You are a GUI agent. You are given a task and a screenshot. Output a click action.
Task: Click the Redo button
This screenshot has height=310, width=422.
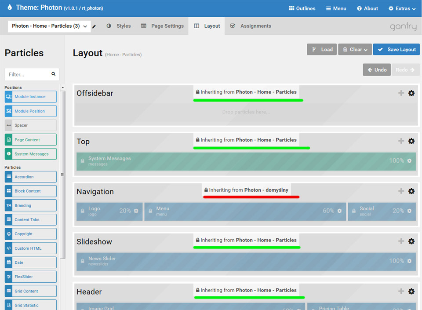tap(405, 70)
